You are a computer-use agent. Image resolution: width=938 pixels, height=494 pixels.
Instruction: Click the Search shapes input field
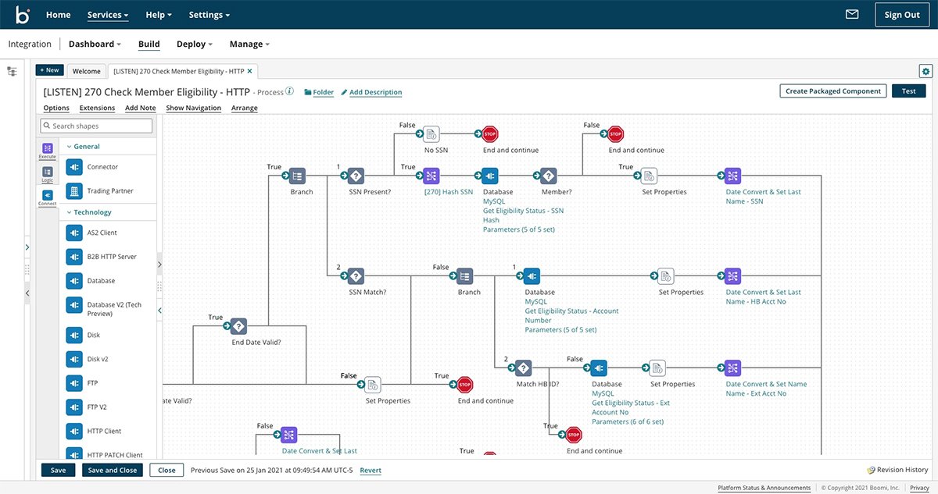pyautogui.click(x=98, y=126)
